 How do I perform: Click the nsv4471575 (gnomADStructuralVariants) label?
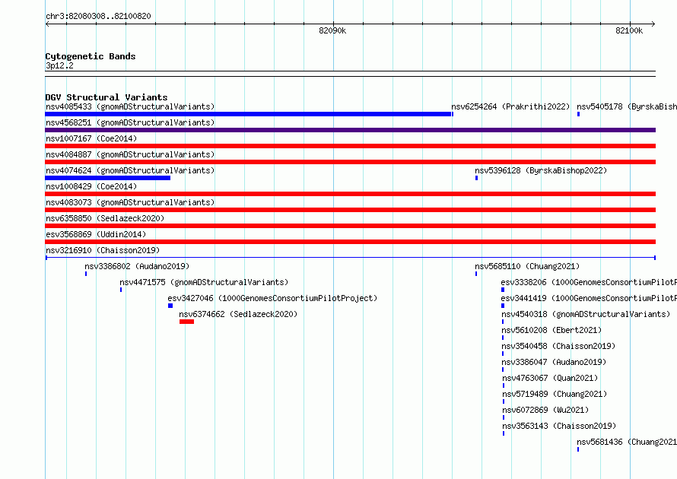point(204,282)
